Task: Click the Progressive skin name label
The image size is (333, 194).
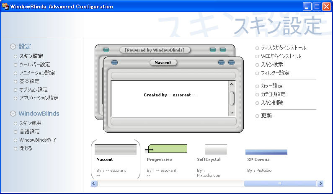Action: coord(159,160)
